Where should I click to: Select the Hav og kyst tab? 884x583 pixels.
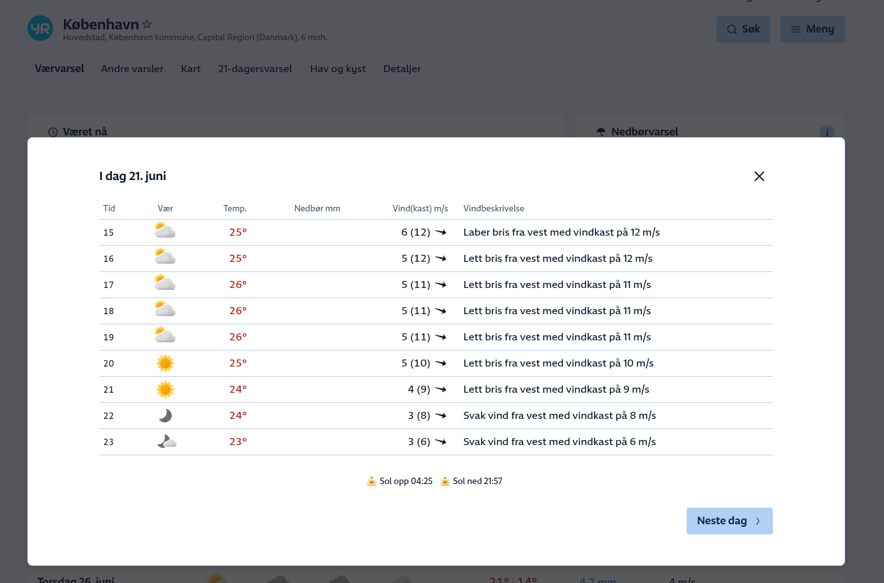click(338, 68)
